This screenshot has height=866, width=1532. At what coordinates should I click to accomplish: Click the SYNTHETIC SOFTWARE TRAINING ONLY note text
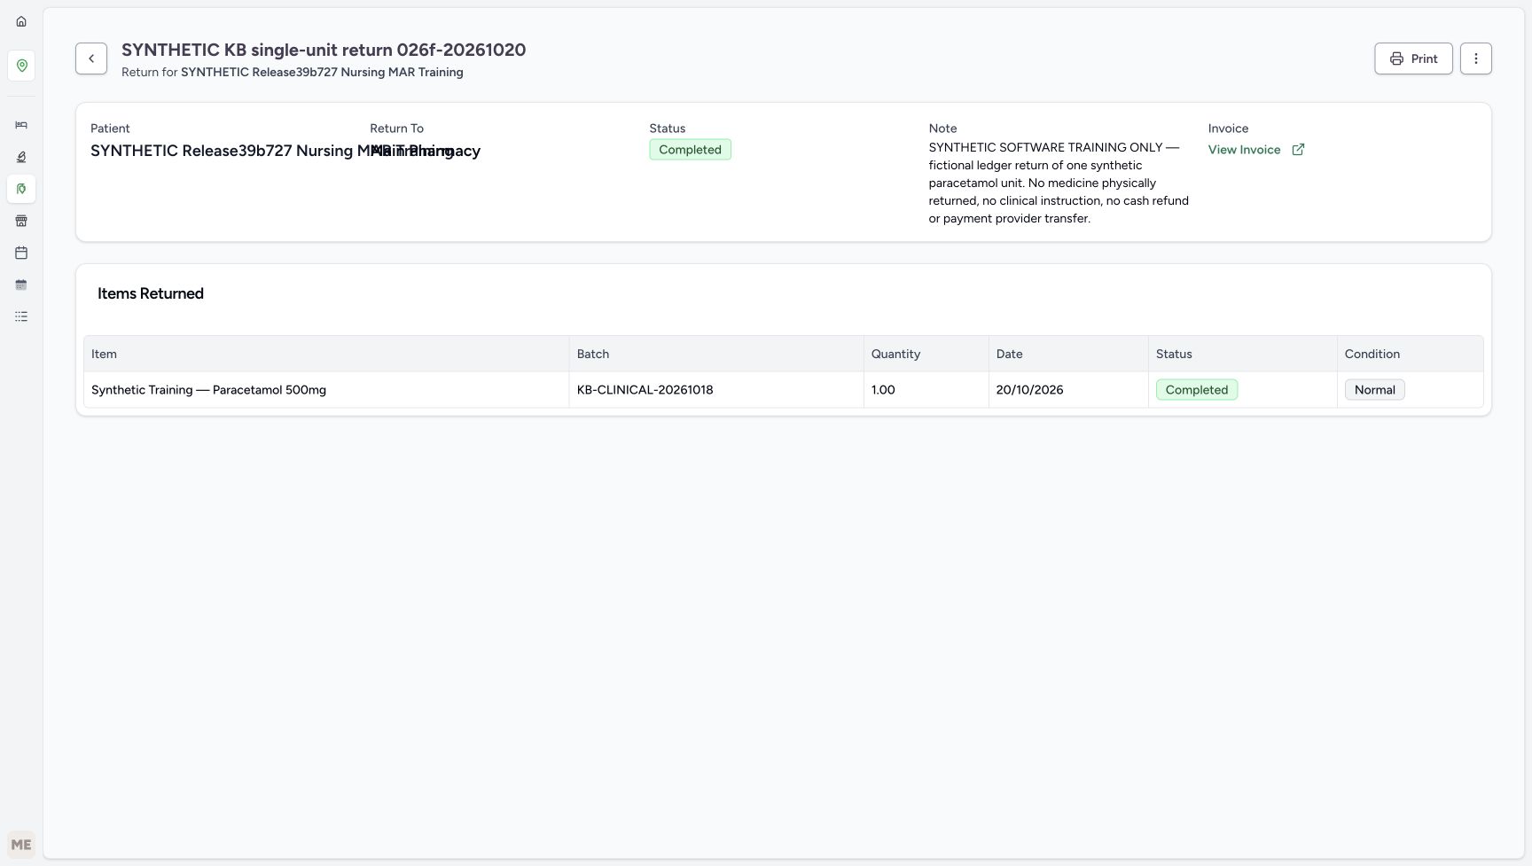[1059, 183]
